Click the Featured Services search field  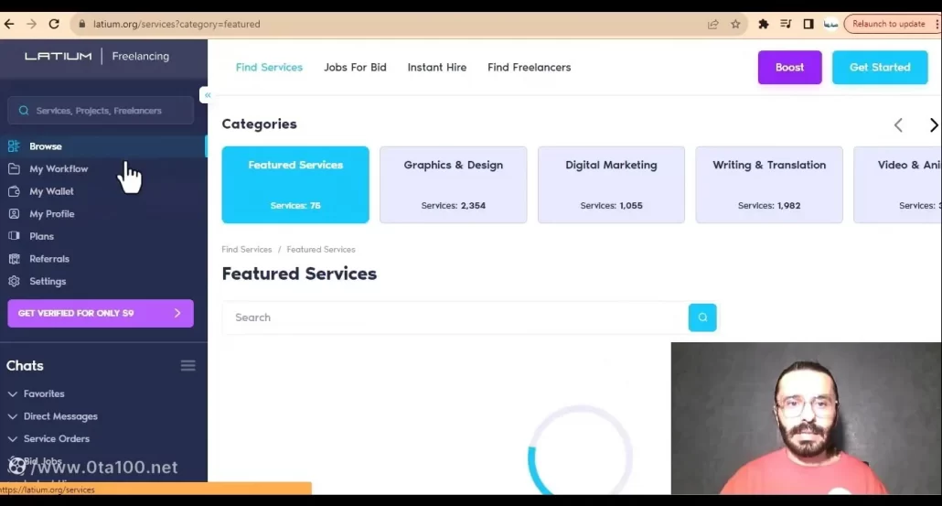click(x=455, y=318)
